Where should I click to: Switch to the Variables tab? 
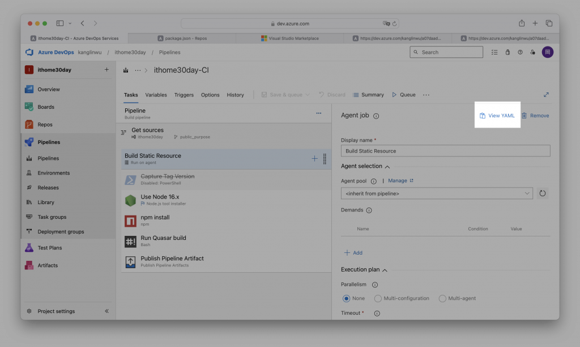tap(156, 95)
